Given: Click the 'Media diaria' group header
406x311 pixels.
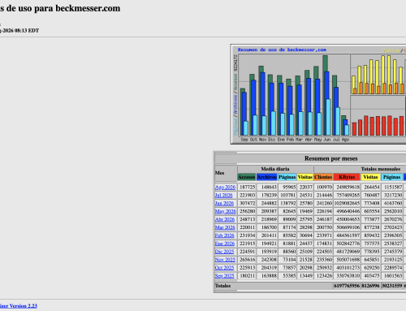Looking at the screenshot, I should (x=275, y=169).
